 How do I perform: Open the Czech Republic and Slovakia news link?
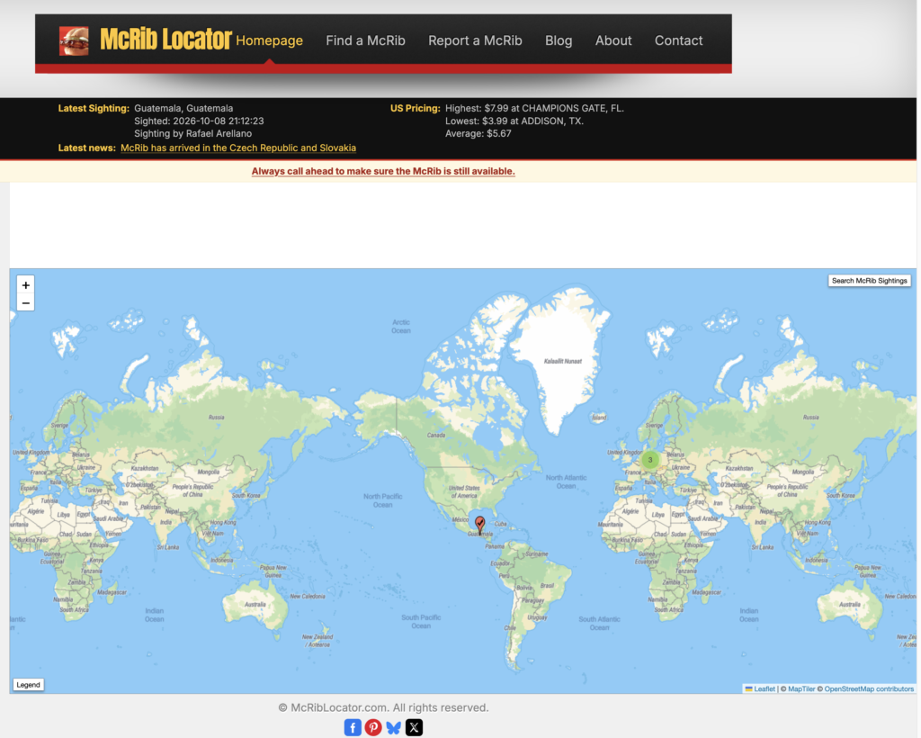(x=237, y=148)
